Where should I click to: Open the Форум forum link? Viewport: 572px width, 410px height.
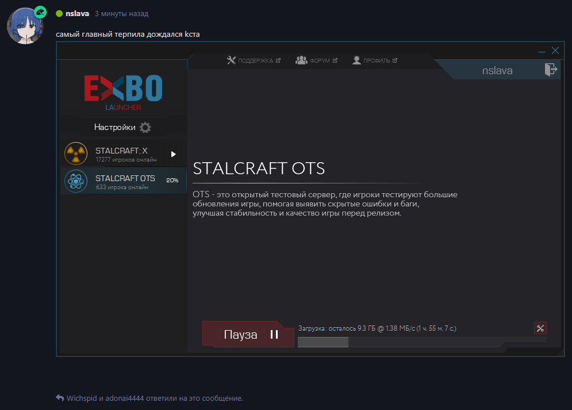coord(316,60)
